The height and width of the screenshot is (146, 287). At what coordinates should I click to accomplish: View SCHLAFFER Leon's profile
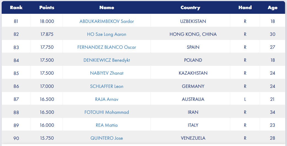107,86
